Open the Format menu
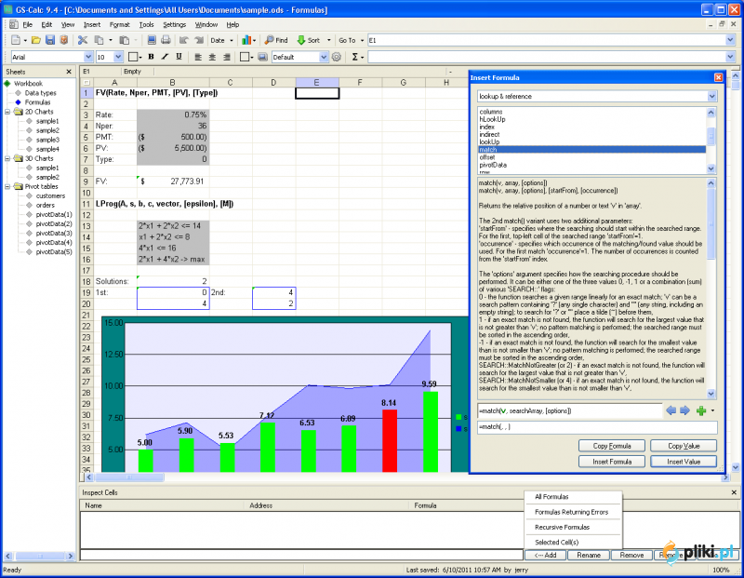 pyautogui.click(x=119, y=25)
